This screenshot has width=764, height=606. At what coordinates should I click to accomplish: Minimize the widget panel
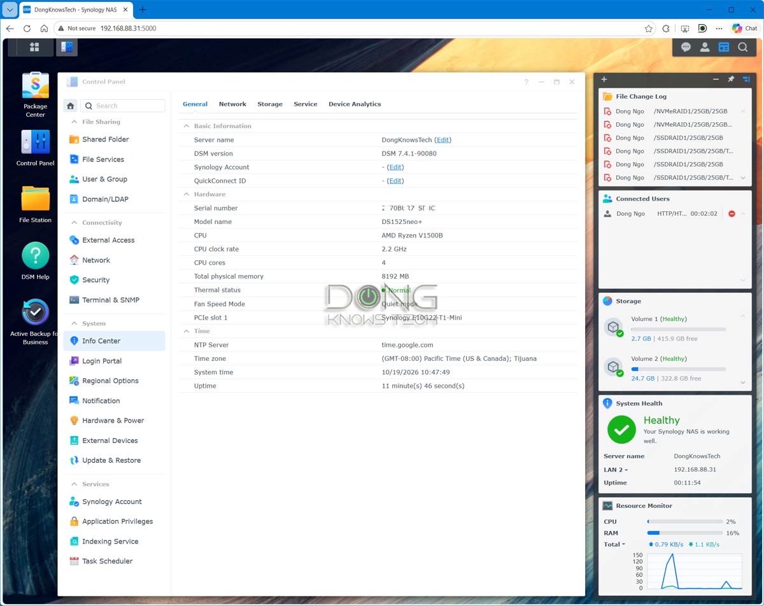[x=716, y=80]
